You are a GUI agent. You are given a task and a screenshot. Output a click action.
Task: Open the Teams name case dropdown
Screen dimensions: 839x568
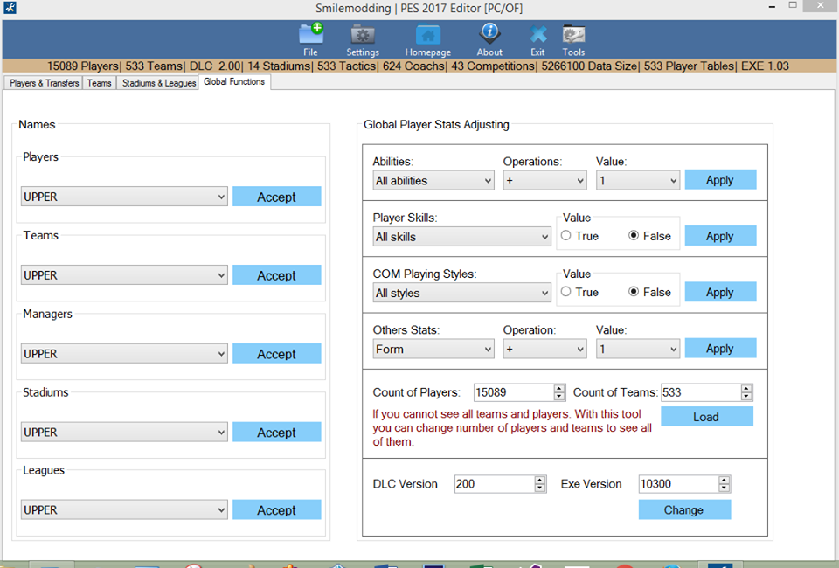point(124,275)
